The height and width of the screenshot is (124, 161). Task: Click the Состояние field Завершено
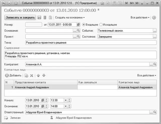point(125,37)
